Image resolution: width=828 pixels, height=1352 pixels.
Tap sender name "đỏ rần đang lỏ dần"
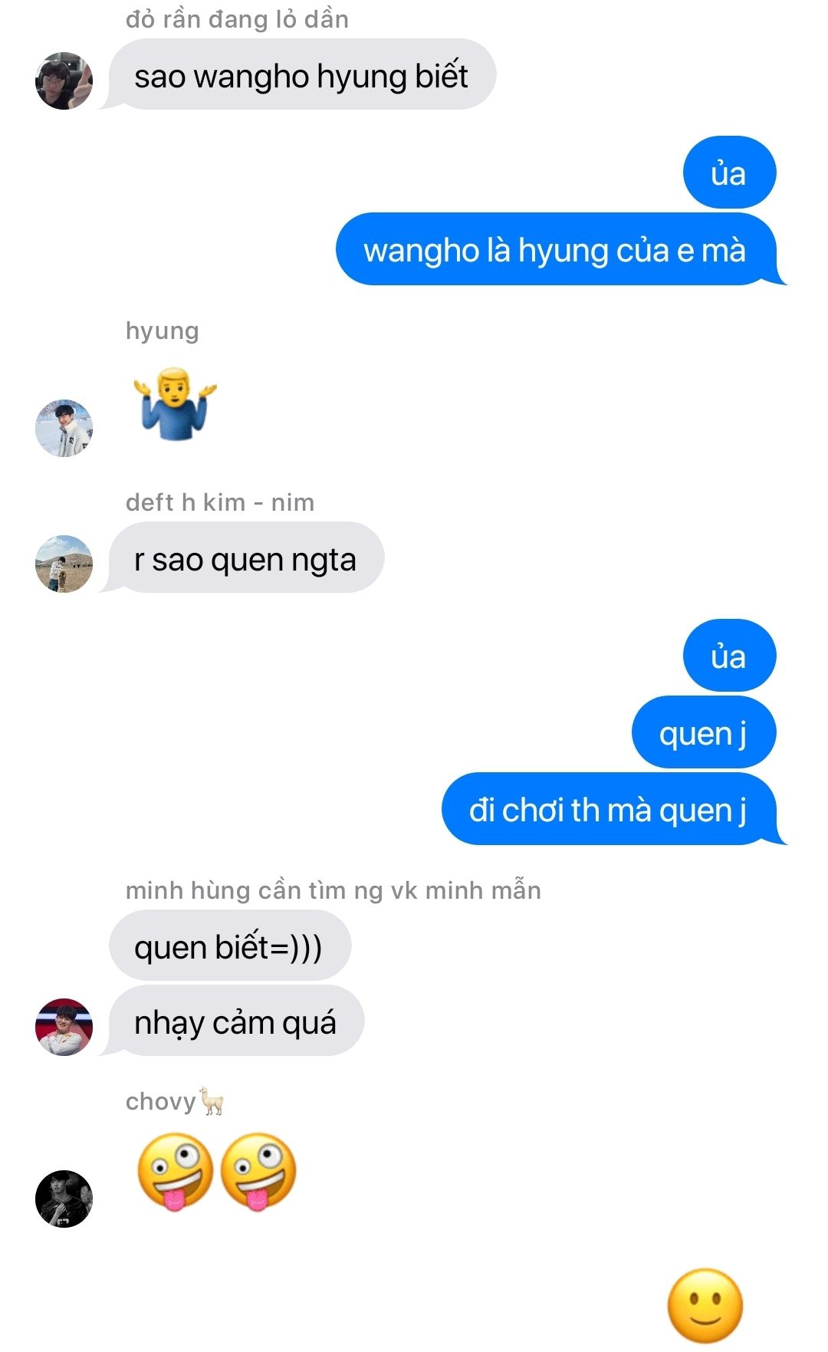click(x=237, y=19)
